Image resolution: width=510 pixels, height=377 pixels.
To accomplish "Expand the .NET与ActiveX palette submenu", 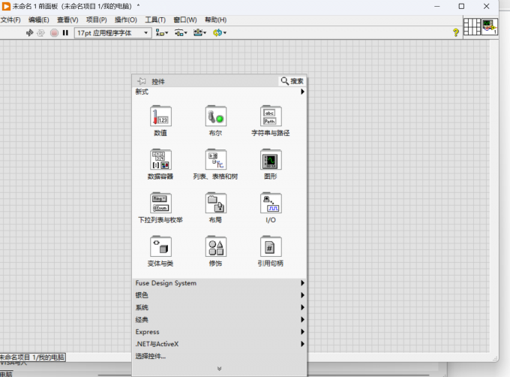I will click(x=220, y=344).
